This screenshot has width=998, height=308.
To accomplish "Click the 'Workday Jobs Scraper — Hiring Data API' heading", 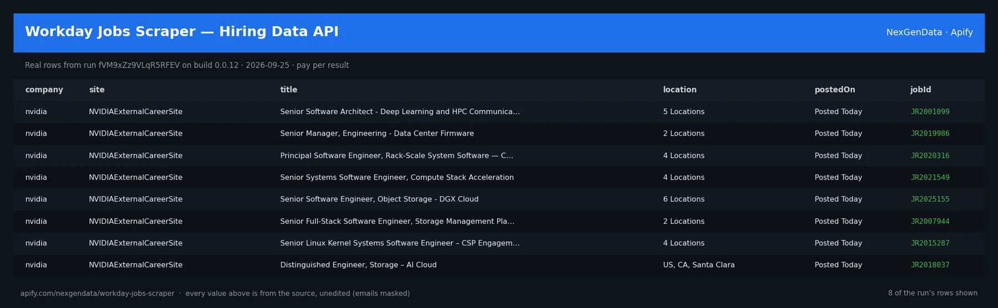I will (182, 32).
